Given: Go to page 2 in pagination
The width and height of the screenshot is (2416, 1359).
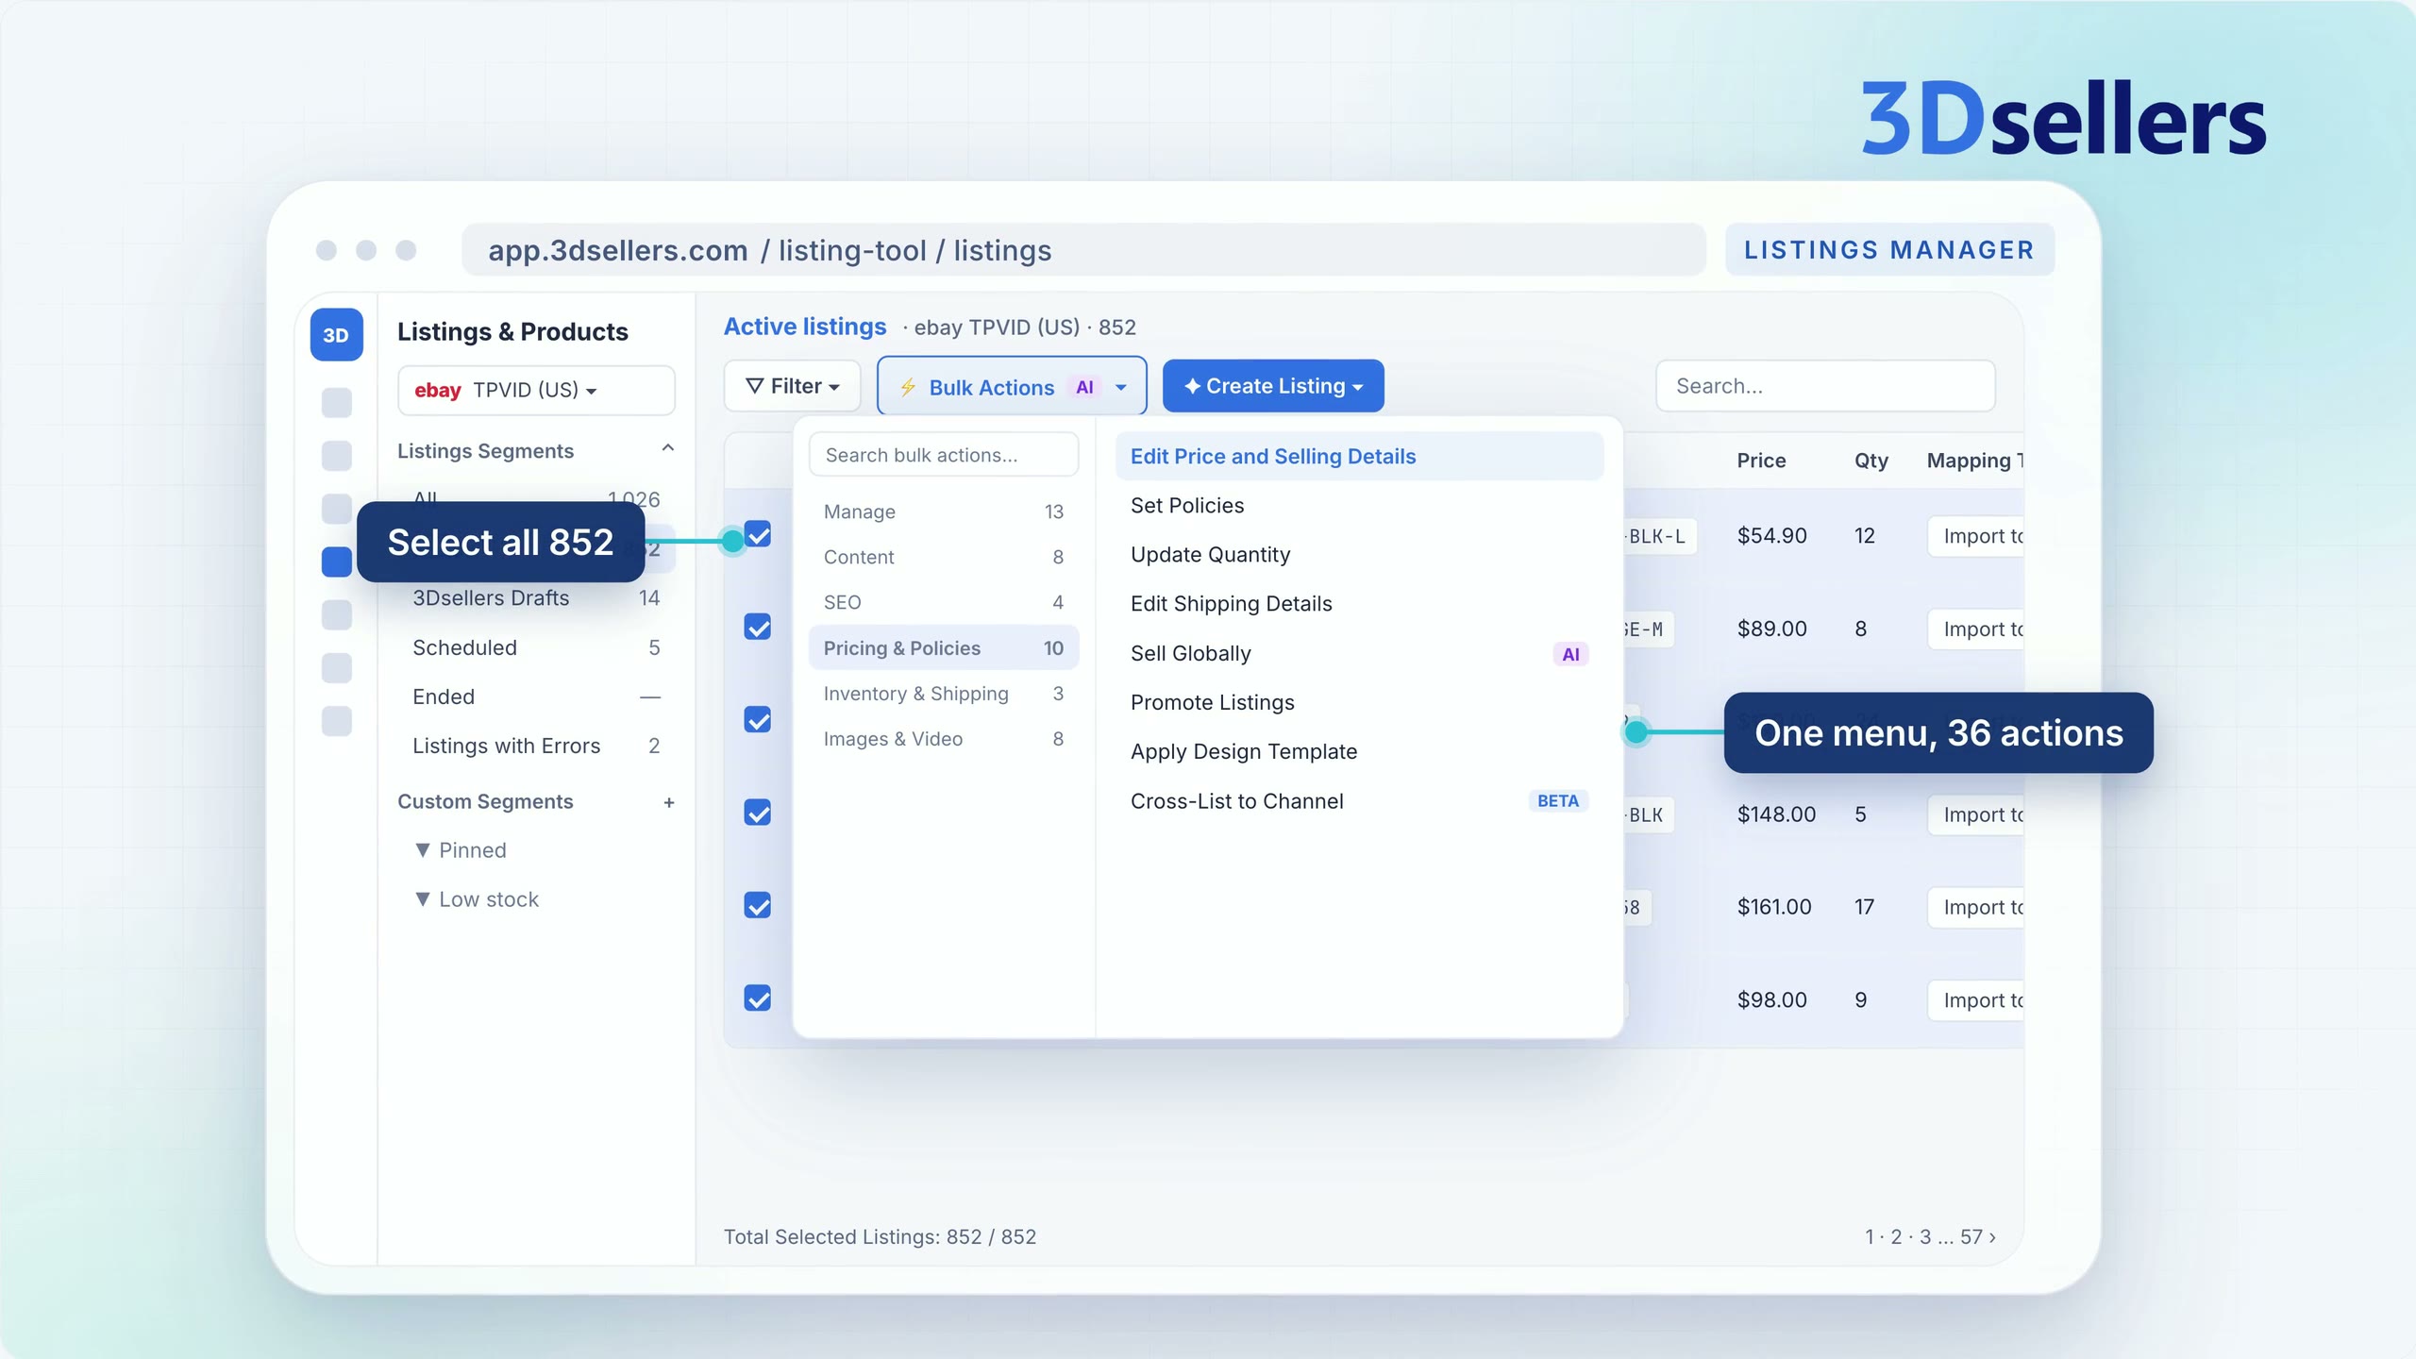Looking at the screenshot, I should [1896, 1236].
